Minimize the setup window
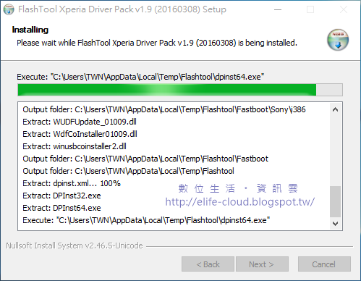The width and height of the screenshot is (361, 281). pyautogui.click(x=278, y=9)
